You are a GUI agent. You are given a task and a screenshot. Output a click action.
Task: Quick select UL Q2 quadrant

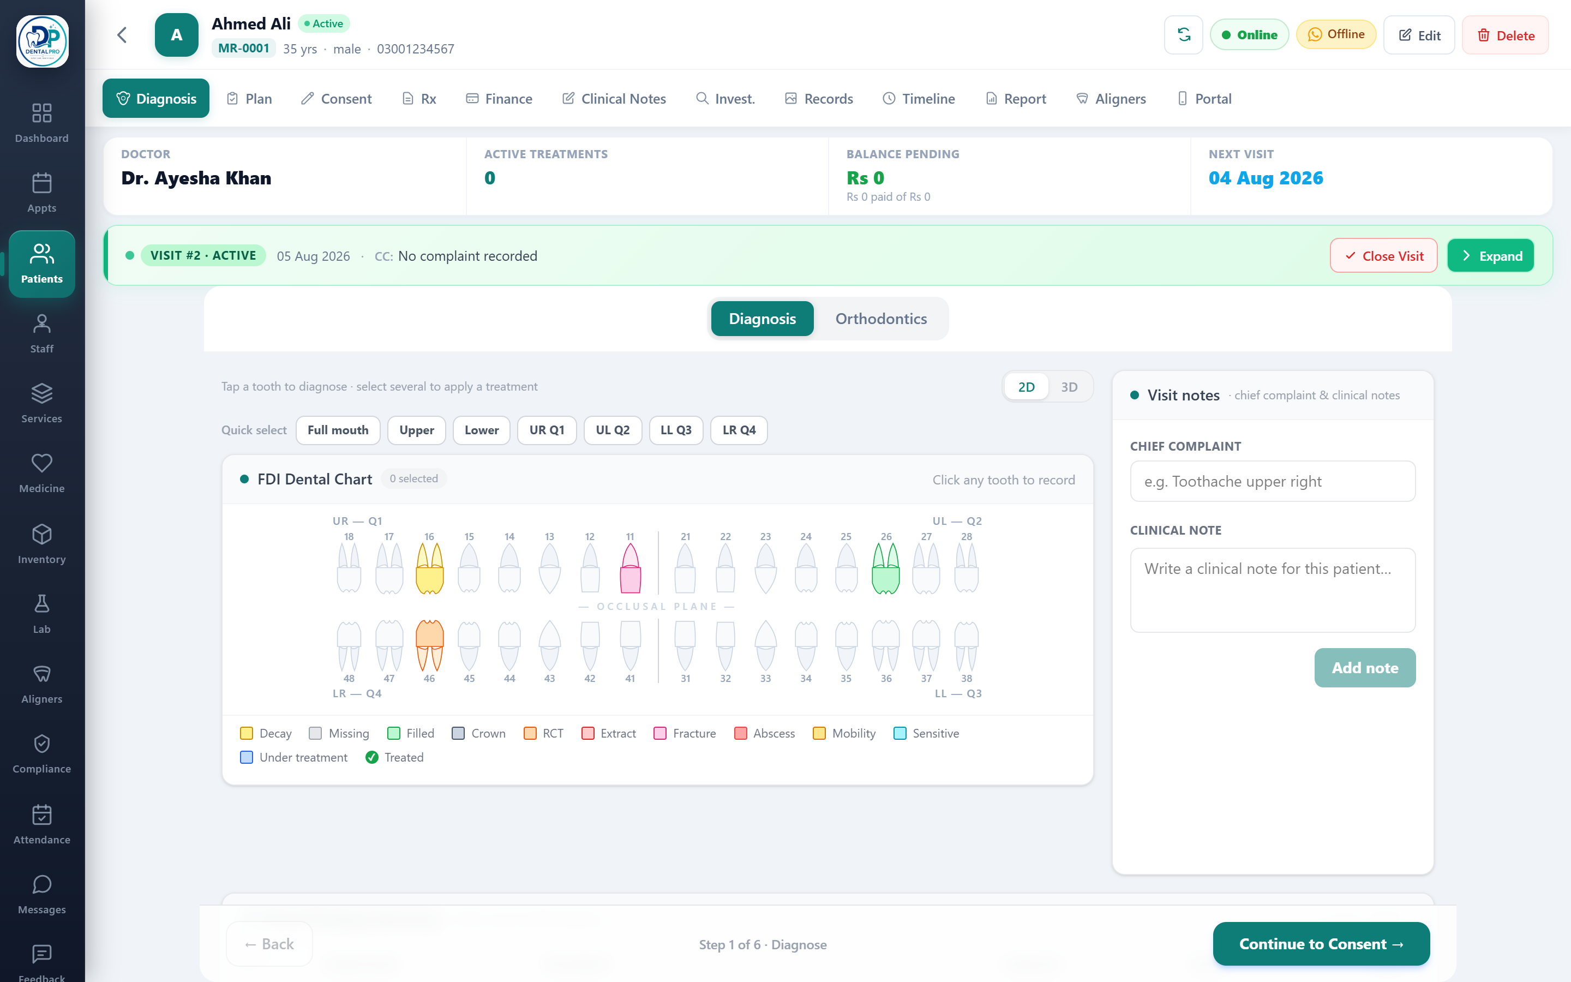[x=612, y=430]
